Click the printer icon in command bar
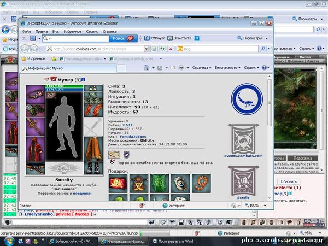328x246 pixels. pos(181,68)
